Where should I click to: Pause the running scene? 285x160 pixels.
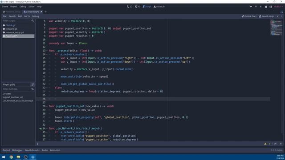(256, 7)
